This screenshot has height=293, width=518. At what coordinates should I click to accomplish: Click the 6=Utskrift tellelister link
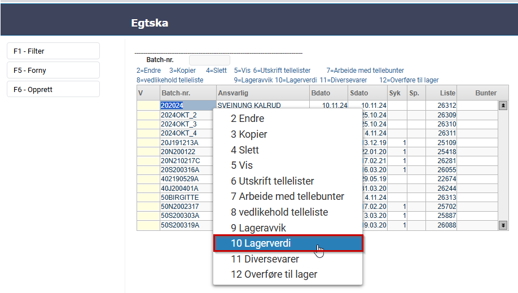pyautogui.click(x=282, y=71)
